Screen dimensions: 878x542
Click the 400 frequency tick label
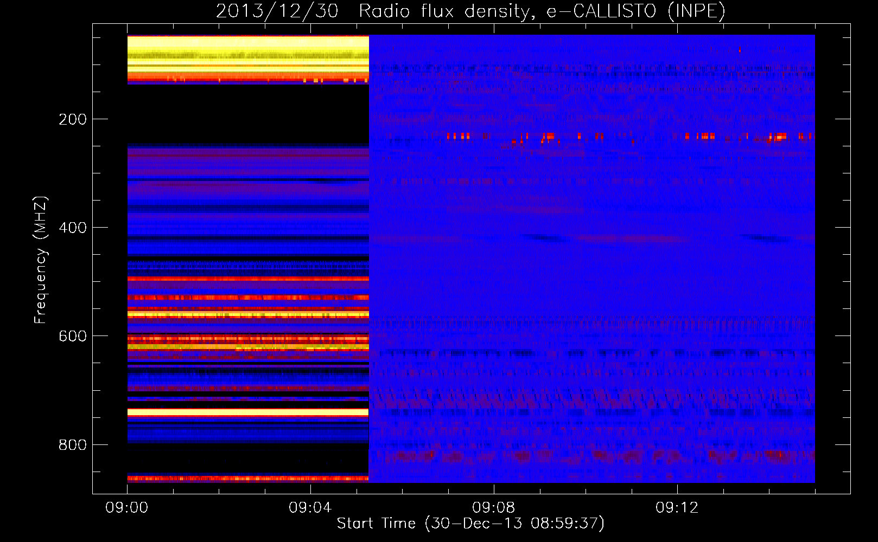coord(73,228)
